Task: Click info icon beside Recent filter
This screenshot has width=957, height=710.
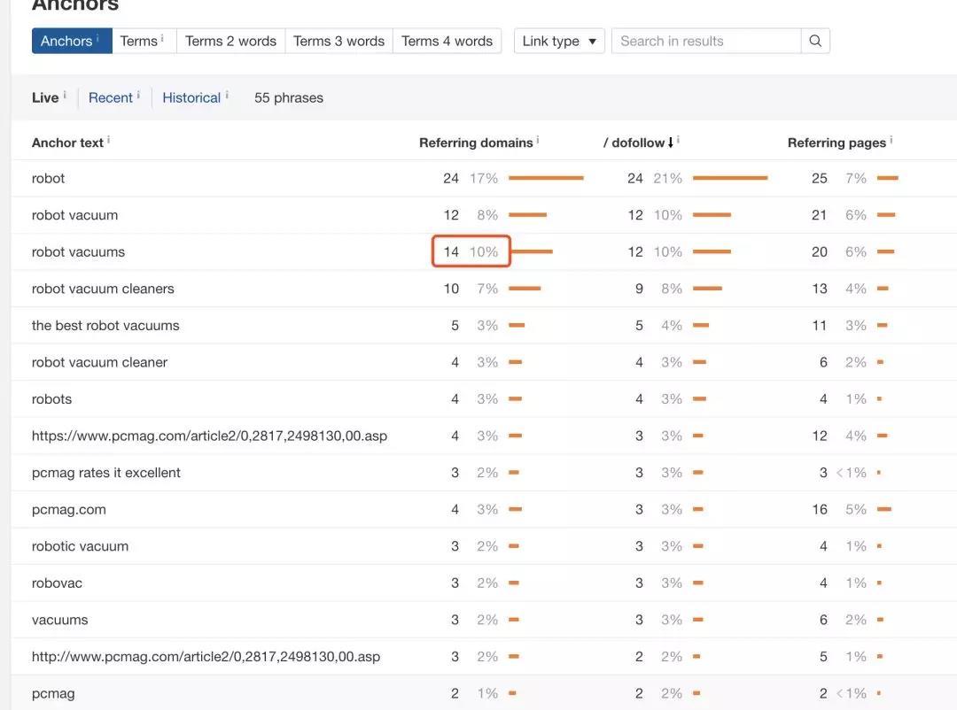Action: point(138,96)
